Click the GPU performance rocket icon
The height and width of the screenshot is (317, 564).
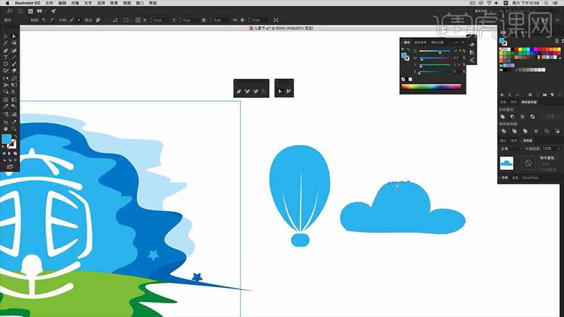[x=53, y=11]
